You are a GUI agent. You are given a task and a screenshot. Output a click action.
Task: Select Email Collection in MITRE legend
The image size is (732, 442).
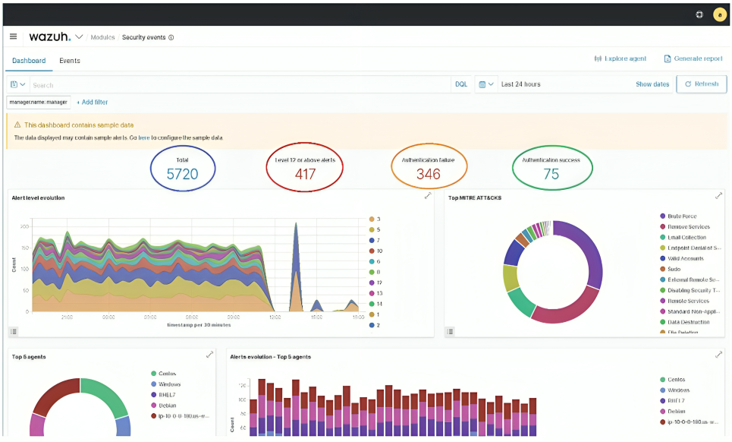pos(683,238)
